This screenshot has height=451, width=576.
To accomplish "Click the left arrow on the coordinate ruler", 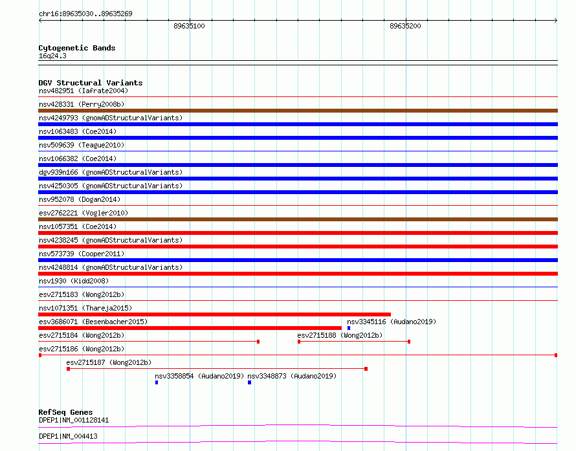I will [x=40, y=21].
